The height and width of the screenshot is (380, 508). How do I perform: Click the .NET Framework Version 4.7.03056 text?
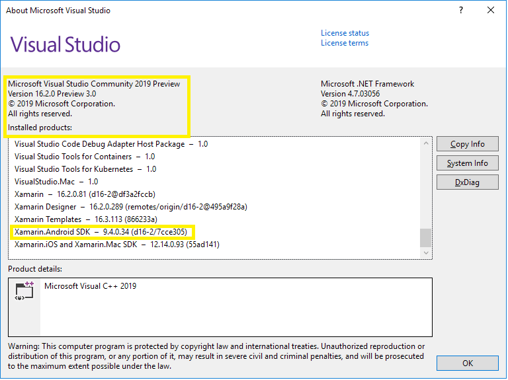[350, 94]
